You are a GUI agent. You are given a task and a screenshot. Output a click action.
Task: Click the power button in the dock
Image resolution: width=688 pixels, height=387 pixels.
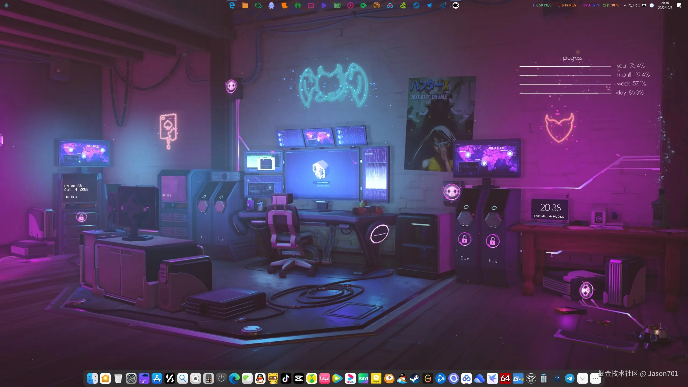[x=221, y=379]
